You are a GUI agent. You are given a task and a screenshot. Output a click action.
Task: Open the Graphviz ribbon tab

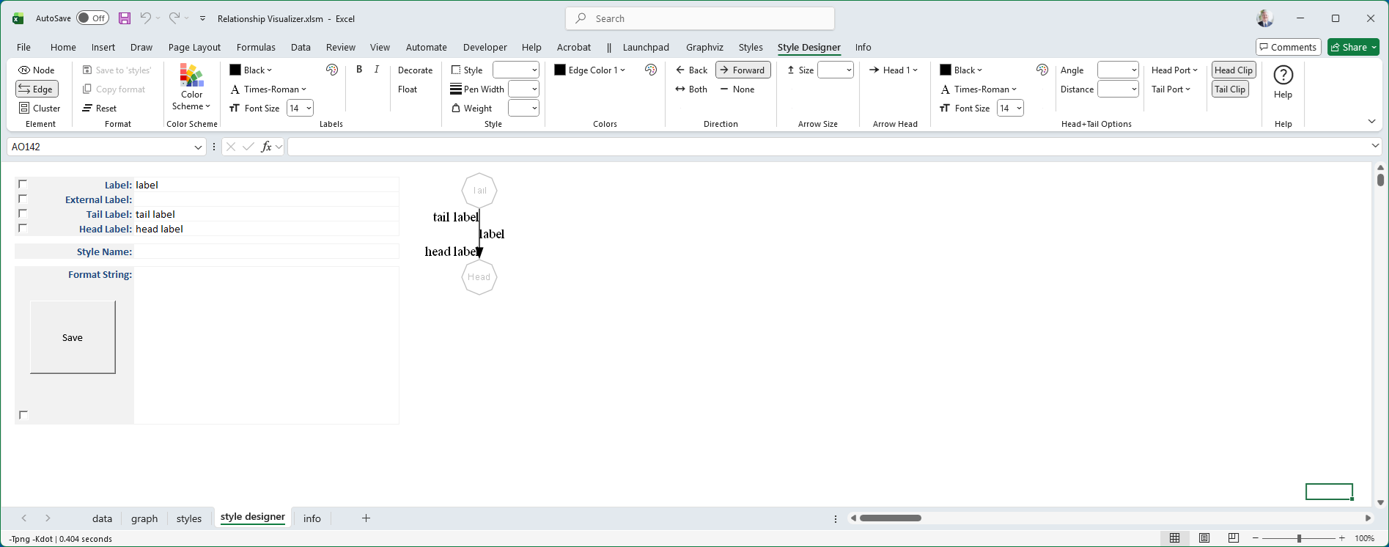click(x=704, y=48)
